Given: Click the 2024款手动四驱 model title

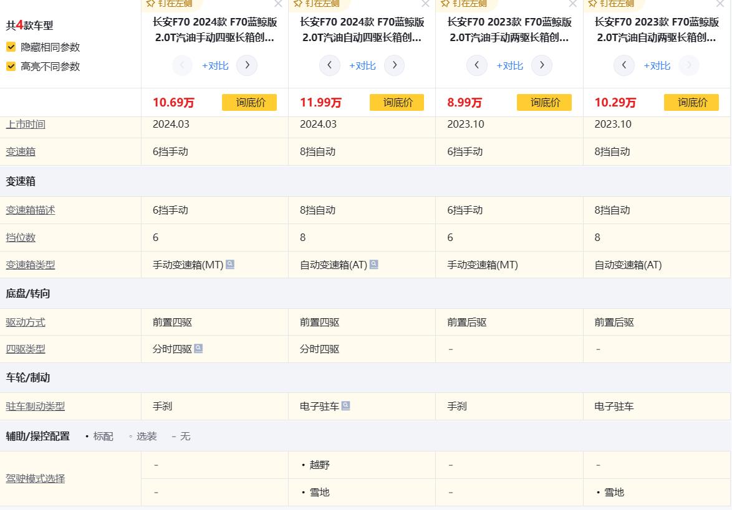Looking at the screenshot, I should tap(214, 29).
